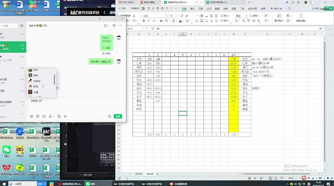334x186 pixels.
Task: Open the Home (开始) ribbon tab
Action: coord(184,9)
